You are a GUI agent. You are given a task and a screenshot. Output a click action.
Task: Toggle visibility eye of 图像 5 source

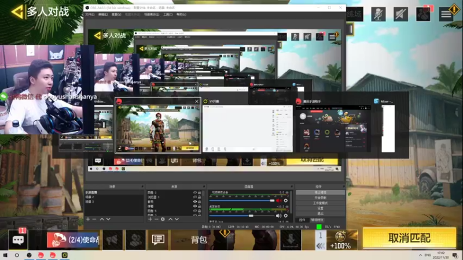coord(195,211)
